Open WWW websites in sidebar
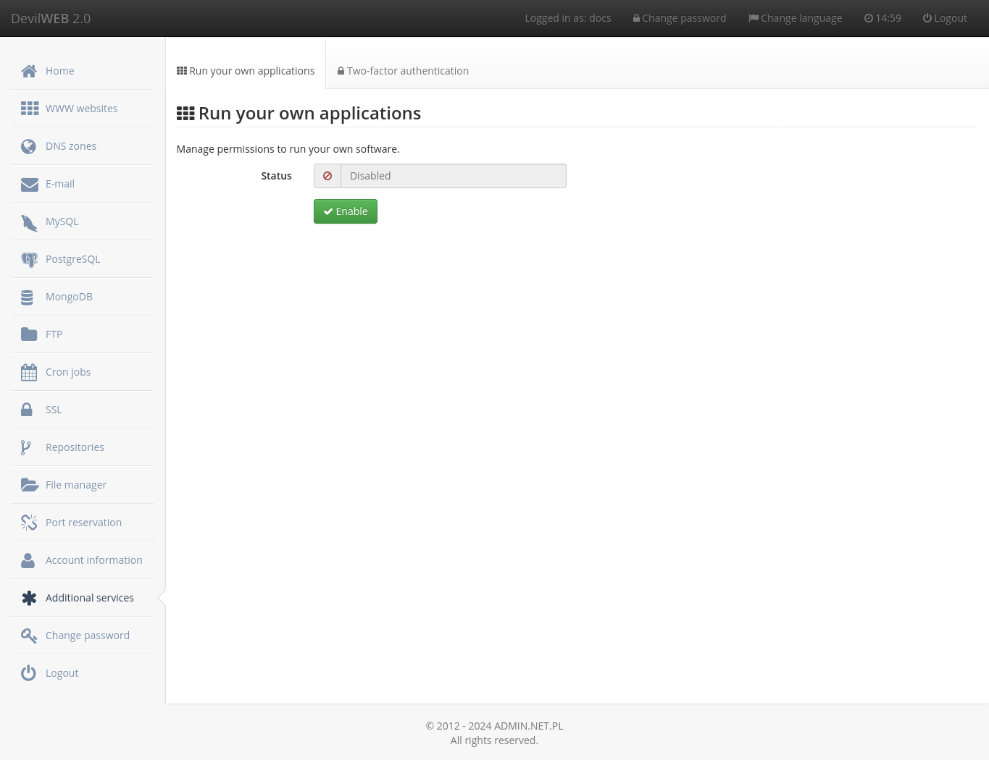The image size is (989, 760). tap(81, 109)
